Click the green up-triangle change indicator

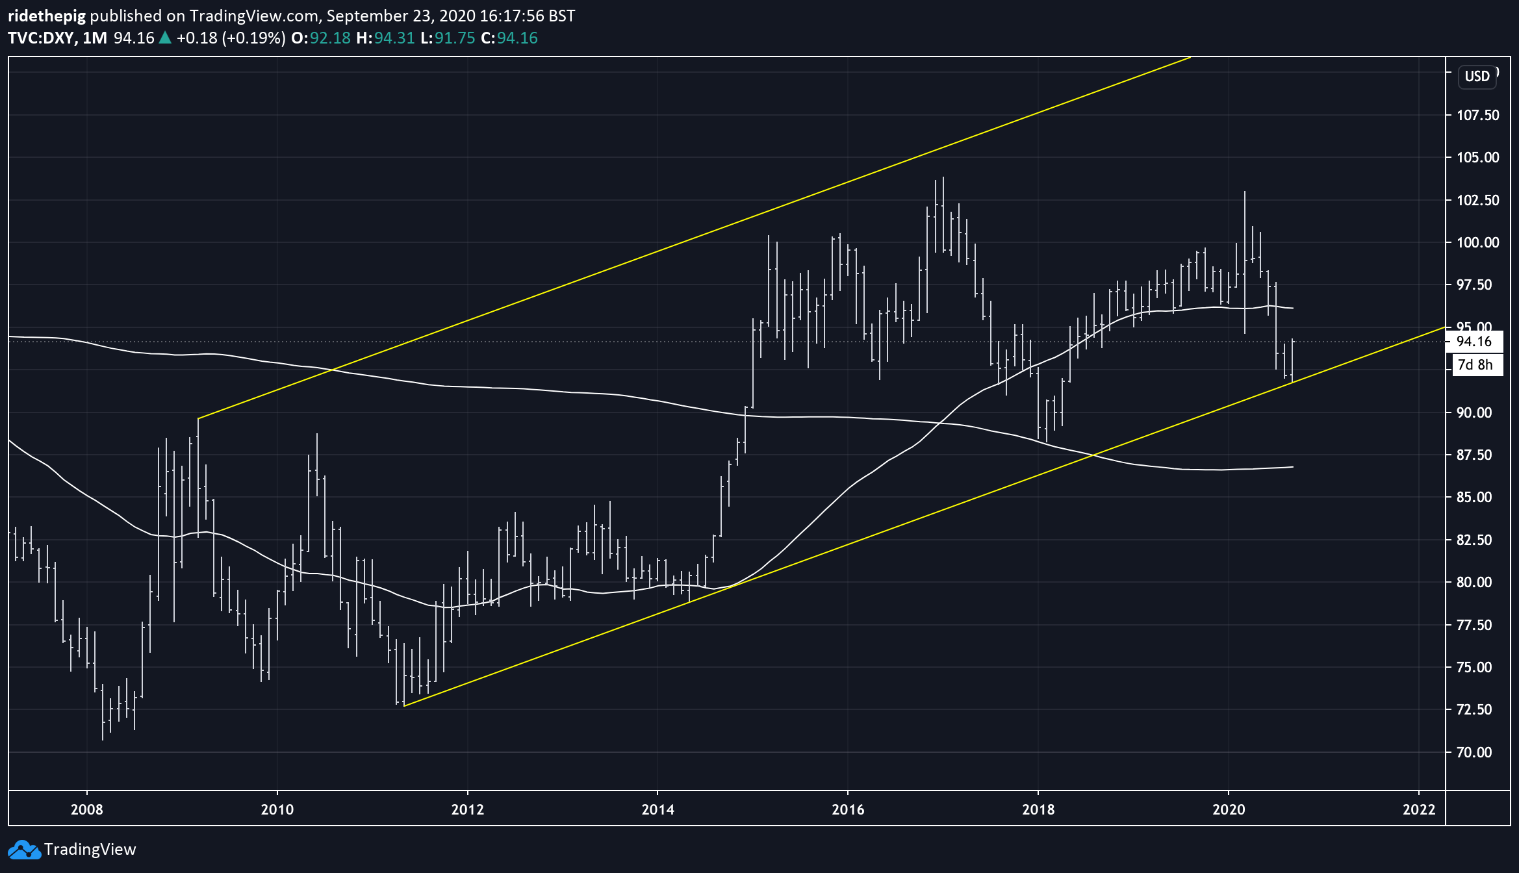click(x=165, y=38)
